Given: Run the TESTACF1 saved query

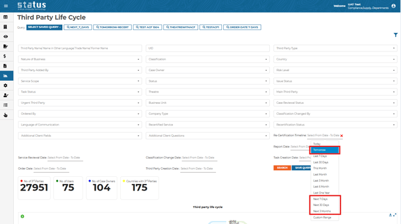Looking at the screenshot, I should point(211,27).
